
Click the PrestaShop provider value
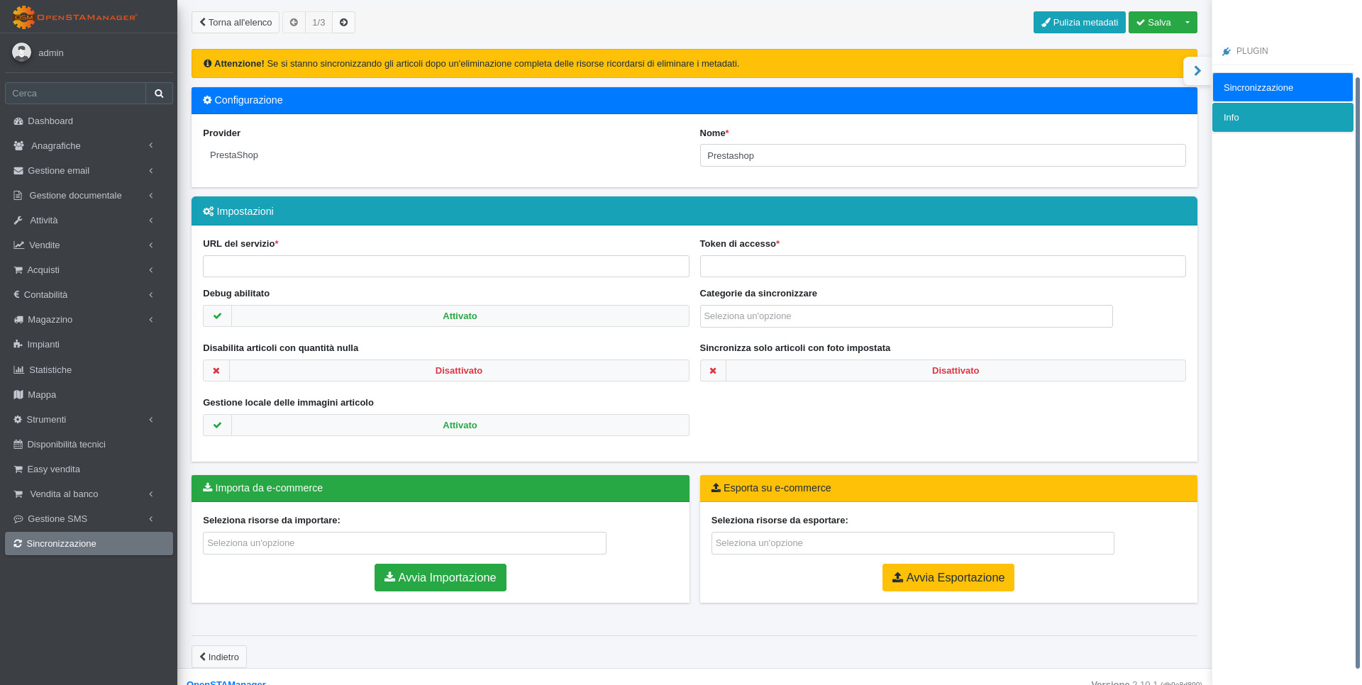(234, 155)
